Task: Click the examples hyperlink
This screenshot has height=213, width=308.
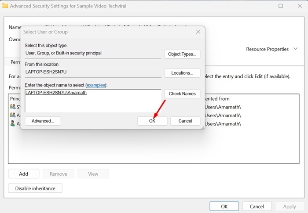Action: pyautogui.click(x=96, y=85)
